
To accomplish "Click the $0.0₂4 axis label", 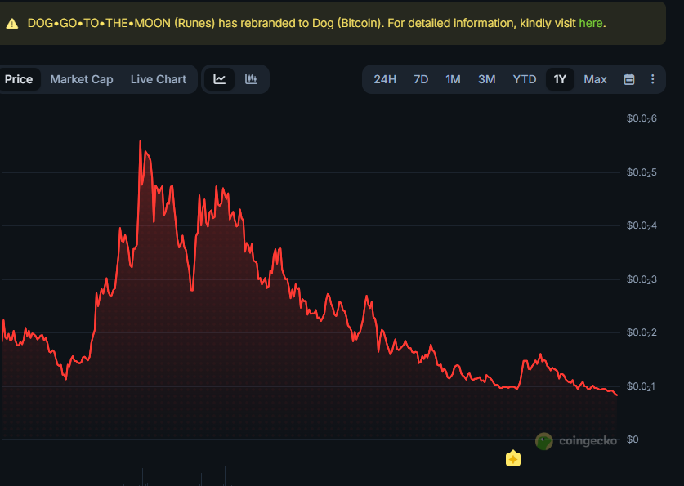I will point(642,225).
